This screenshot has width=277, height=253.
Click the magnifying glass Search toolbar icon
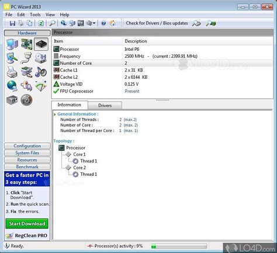coord(52,23)
